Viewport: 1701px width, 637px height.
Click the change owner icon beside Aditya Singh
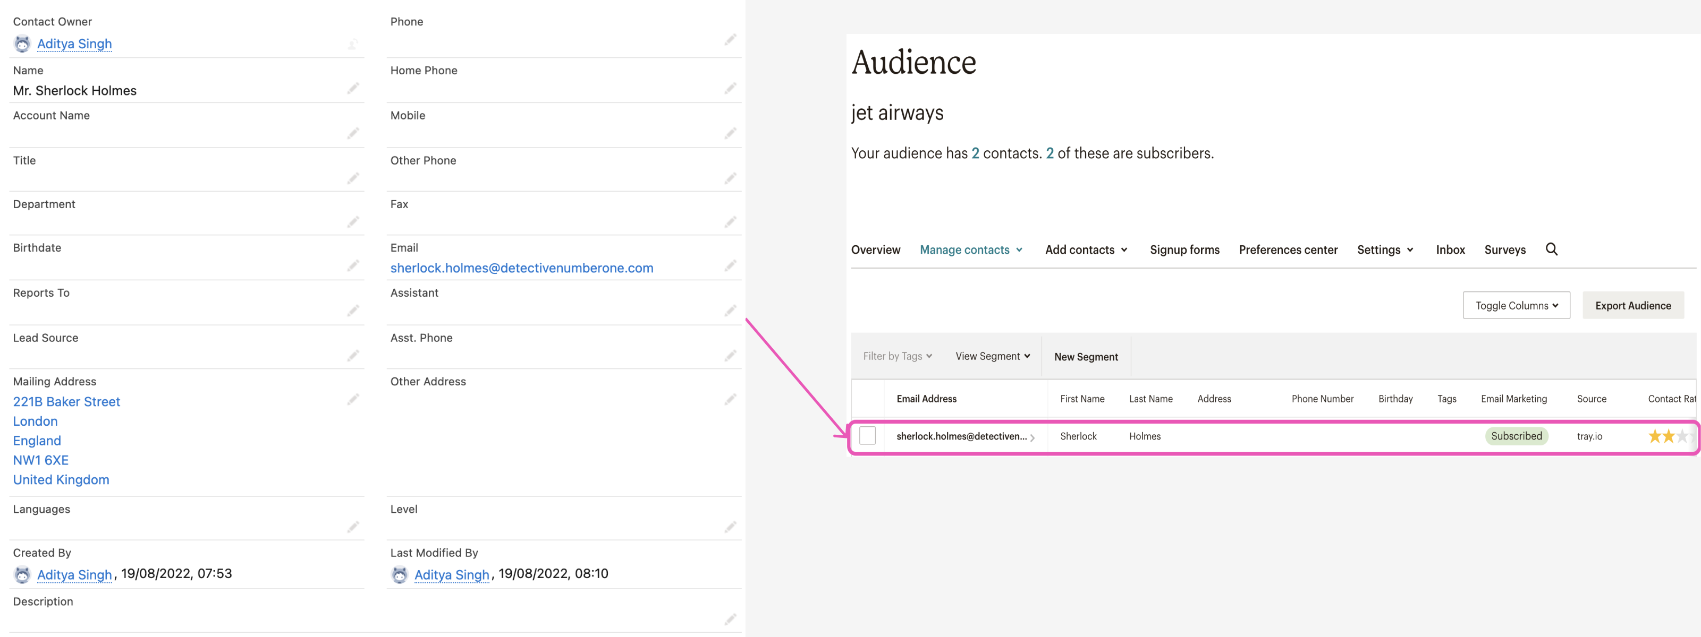click(353, 44)
